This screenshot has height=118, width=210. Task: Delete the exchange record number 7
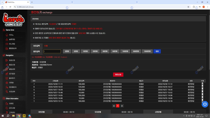[x=202, y=84]
